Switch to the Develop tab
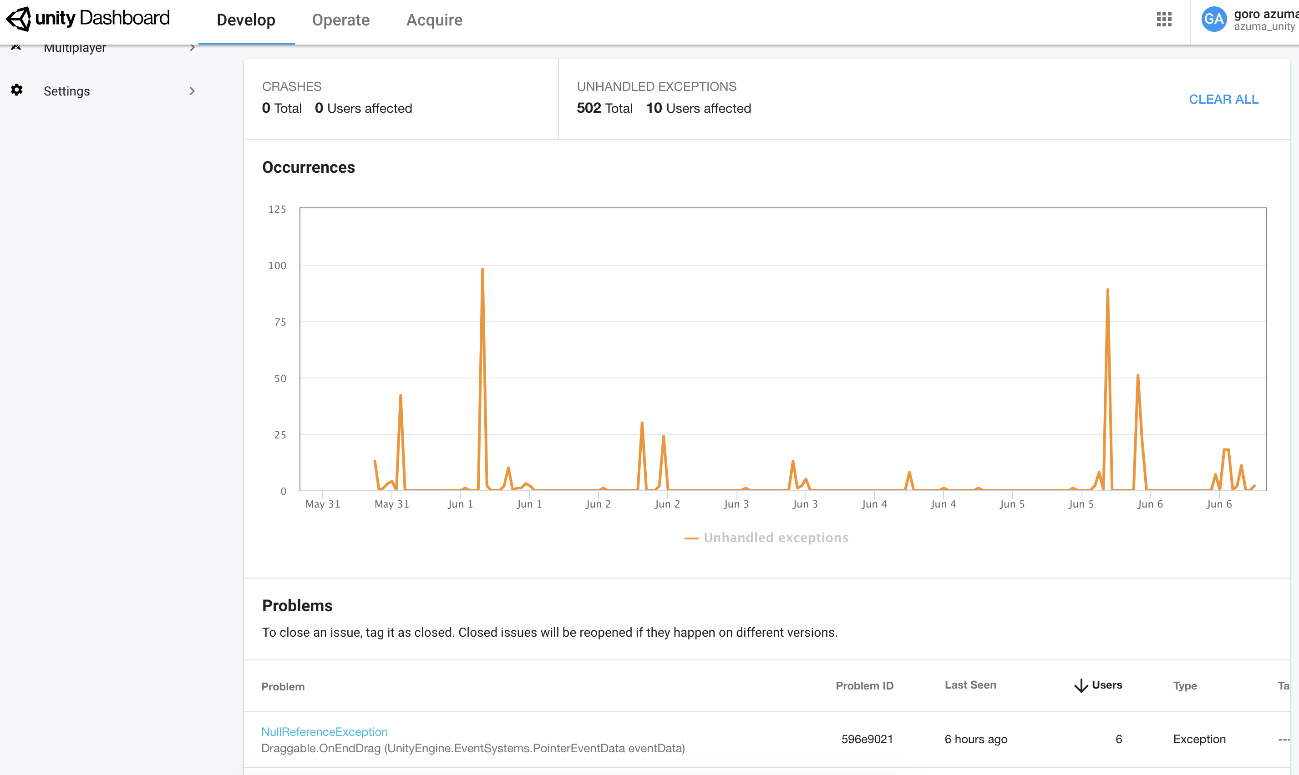The image size is (1299, 775). point(246,20)
